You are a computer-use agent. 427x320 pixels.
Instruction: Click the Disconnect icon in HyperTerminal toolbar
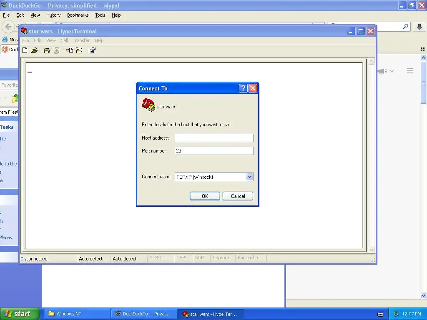(x=57, y=50)
